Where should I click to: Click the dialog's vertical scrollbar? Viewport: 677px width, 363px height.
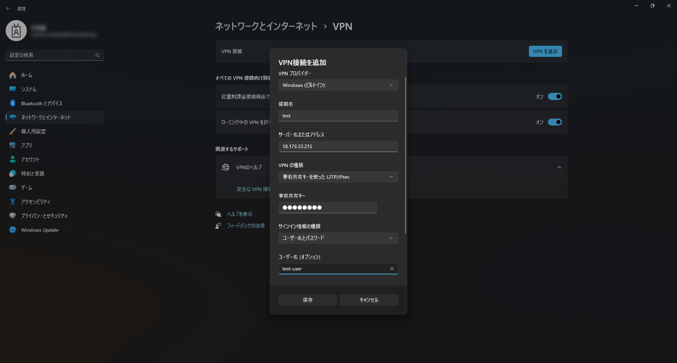(x=406, y=155)
